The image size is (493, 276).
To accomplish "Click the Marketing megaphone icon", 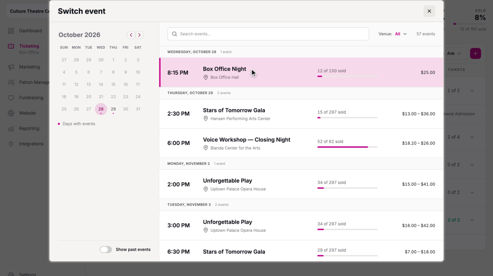I will click(11, 67).
